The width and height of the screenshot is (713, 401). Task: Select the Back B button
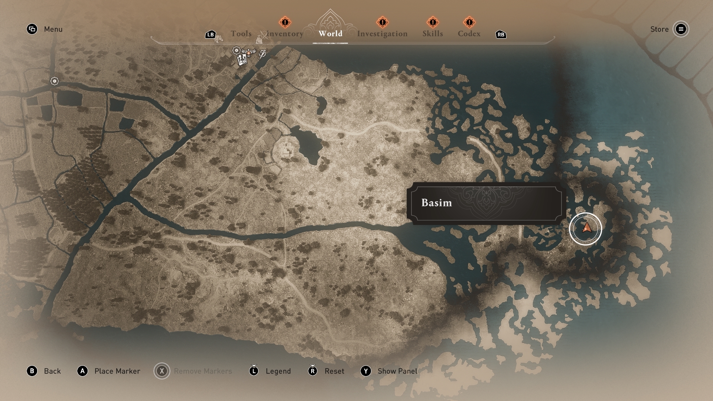(33, 371)
